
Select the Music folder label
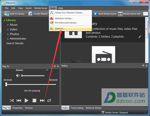click(x=14, y=25)
